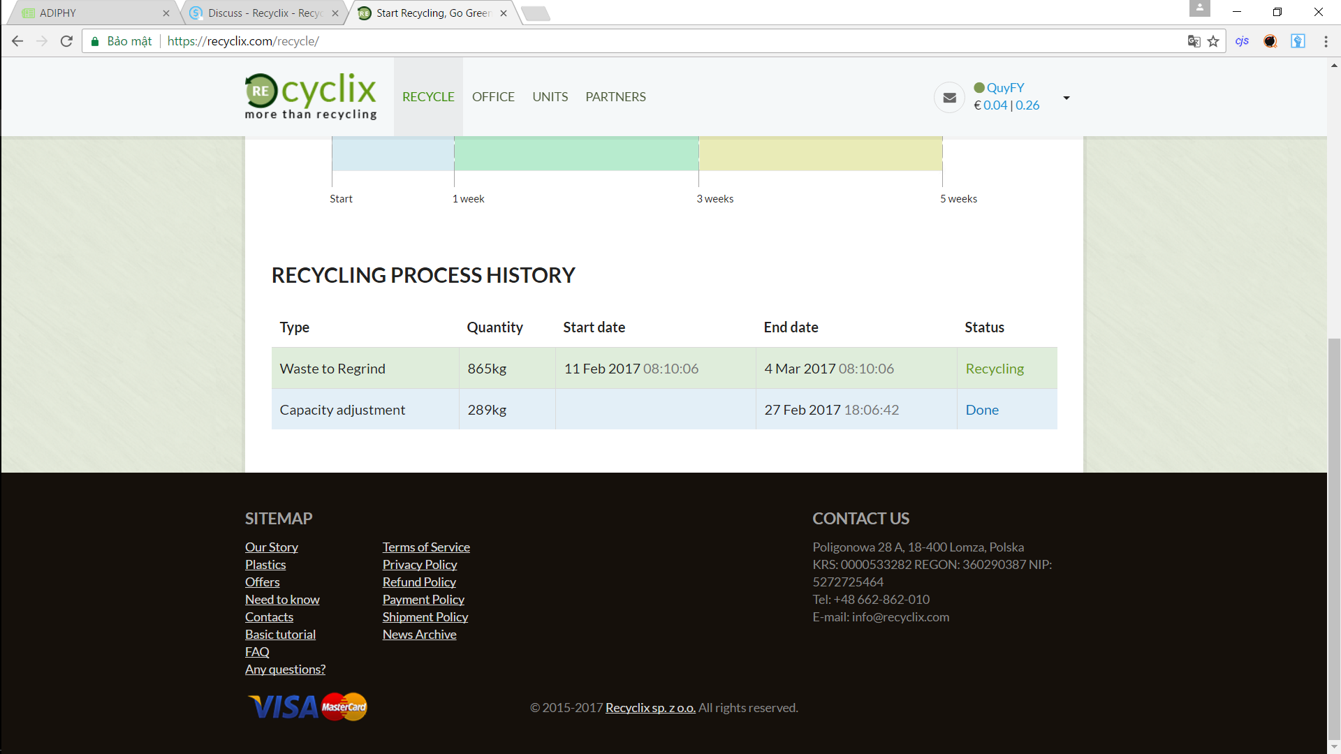Image resolution: width=1341 pixels, height=754 pixels.
Task: Click the cjs extension icon
Action: pyautogui.click(x=1242, y=41)
